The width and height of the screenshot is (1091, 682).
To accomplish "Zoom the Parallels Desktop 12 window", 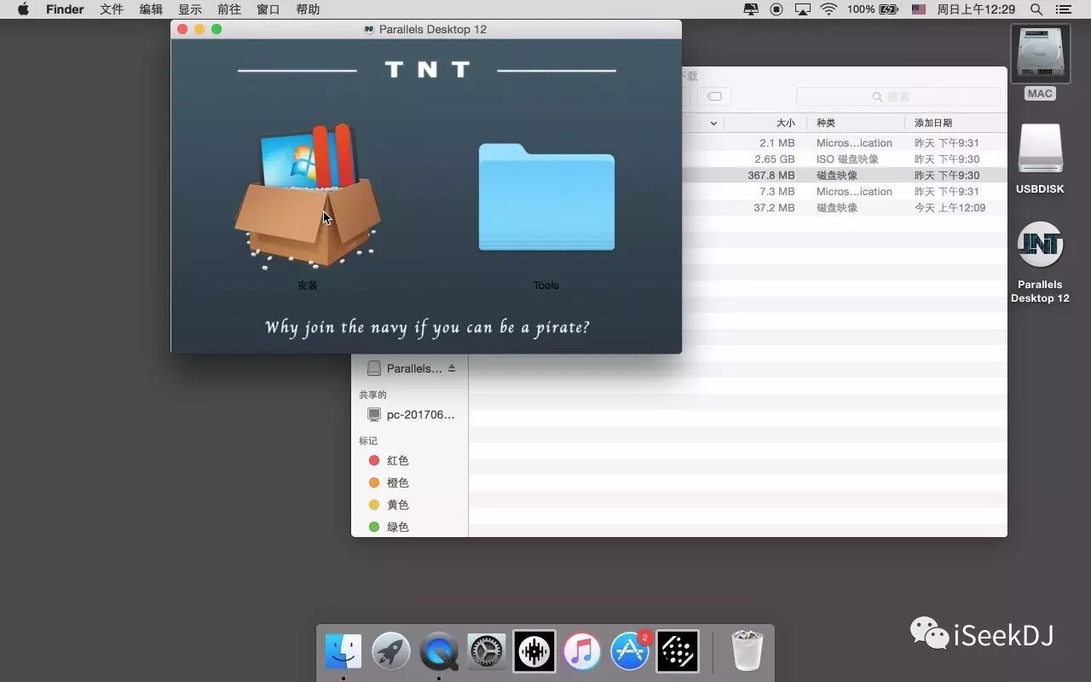I will [x=216, y=29].
